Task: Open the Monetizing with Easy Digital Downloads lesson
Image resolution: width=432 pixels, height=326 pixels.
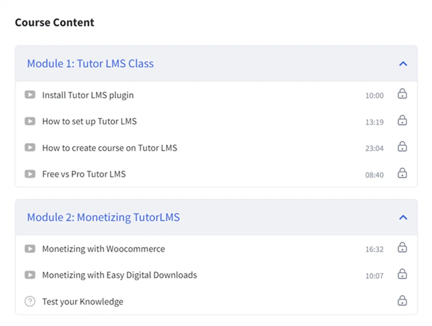Action: [119, 275]
